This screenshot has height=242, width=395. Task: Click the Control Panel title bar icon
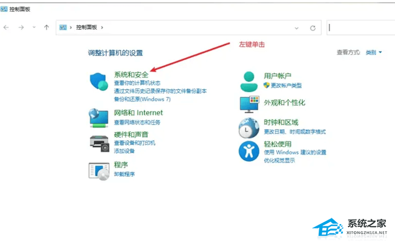point(4,9)
